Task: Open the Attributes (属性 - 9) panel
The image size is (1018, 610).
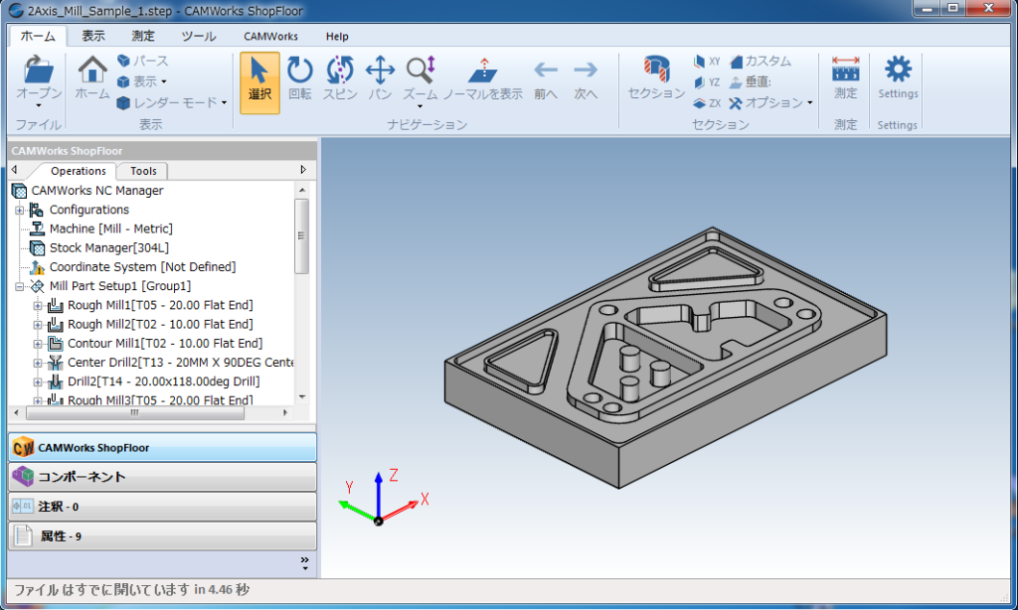Action: point(162,536)
